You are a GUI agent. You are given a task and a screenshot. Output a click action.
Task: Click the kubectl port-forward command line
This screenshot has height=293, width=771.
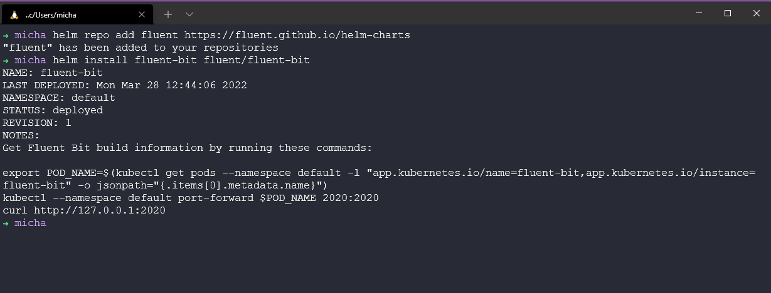coord(190,198)
